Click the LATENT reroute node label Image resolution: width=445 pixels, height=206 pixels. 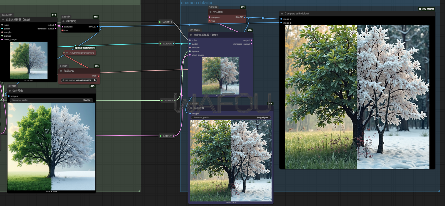pos(167,136)
